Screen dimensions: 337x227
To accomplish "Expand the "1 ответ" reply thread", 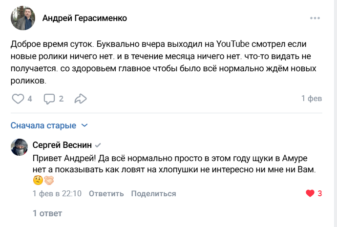I will pyautogui.click(x=47, y=213).
